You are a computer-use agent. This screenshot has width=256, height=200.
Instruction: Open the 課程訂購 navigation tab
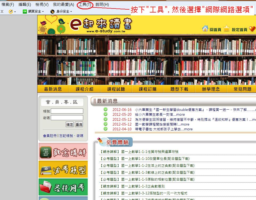click(x=148, y=89)
